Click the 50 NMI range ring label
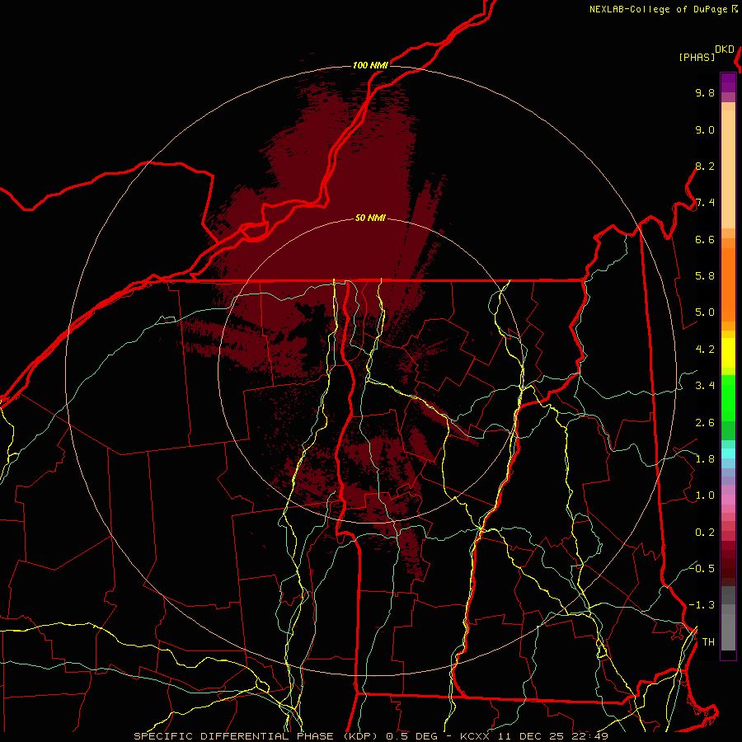The image size is (742, 742). tap(370, 218)
